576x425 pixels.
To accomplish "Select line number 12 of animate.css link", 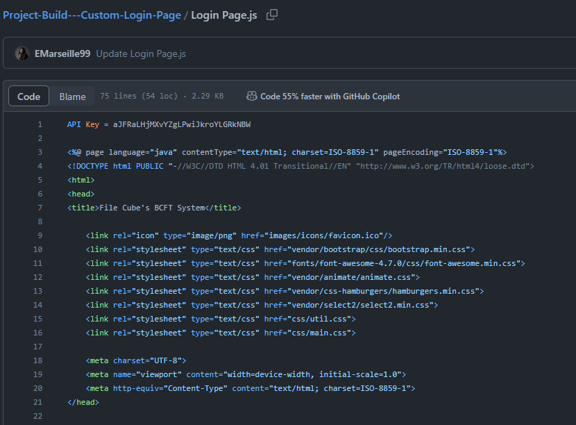I will pyautogui.click(x=37, y=277).
